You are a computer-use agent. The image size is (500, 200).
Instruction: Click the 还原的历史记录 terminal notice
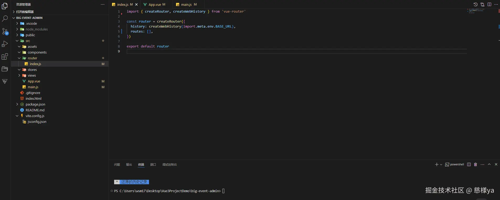click(132, 182)
